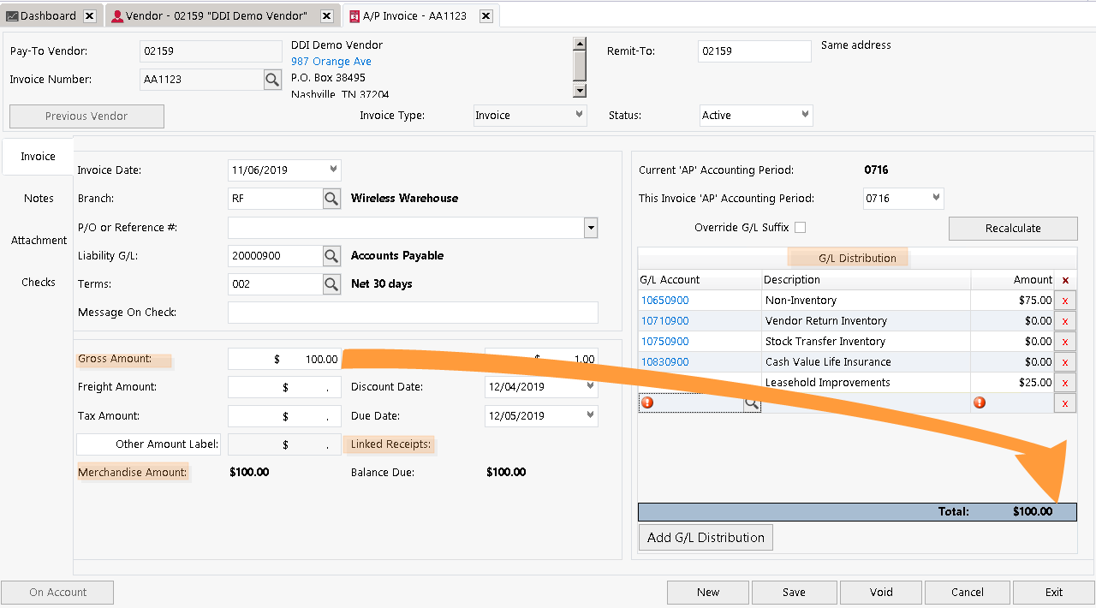The image size is (1096, 608).
Task: Click the vendor person icon on the Vendor tab
Action: tap(116, 15)
